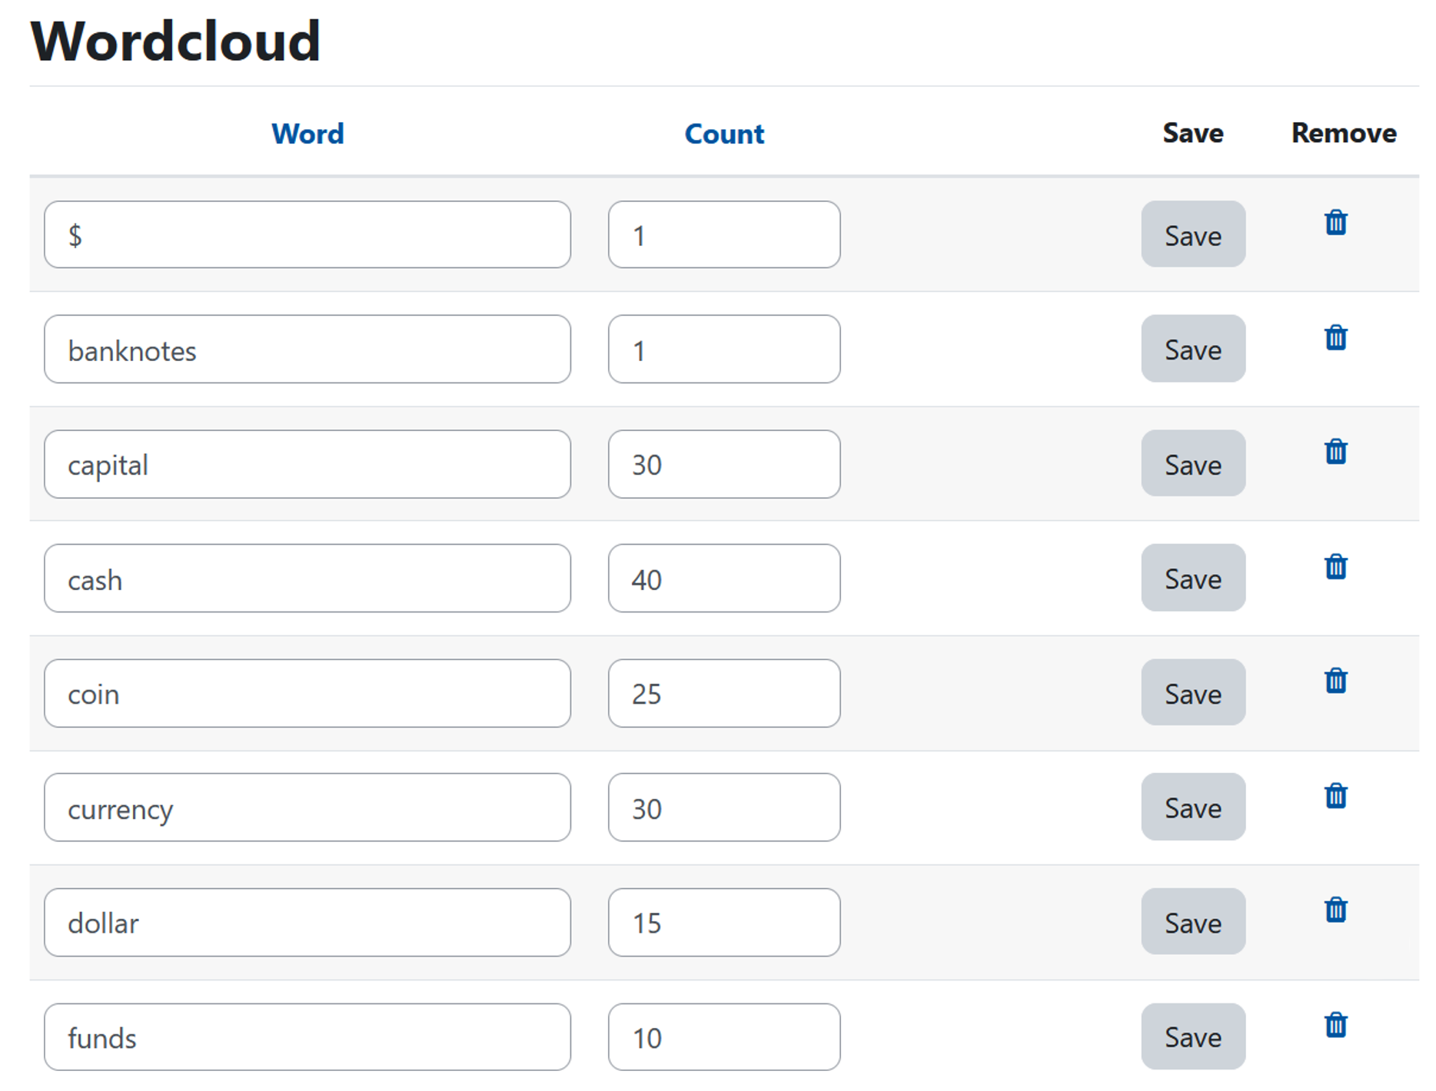
Task: Sort the table by Count column
Action: (723, 134)
